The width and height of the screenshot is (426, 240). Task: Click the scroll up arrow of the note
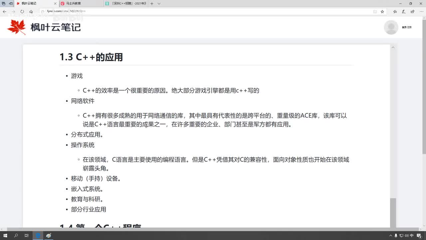[x=393, y=47]
